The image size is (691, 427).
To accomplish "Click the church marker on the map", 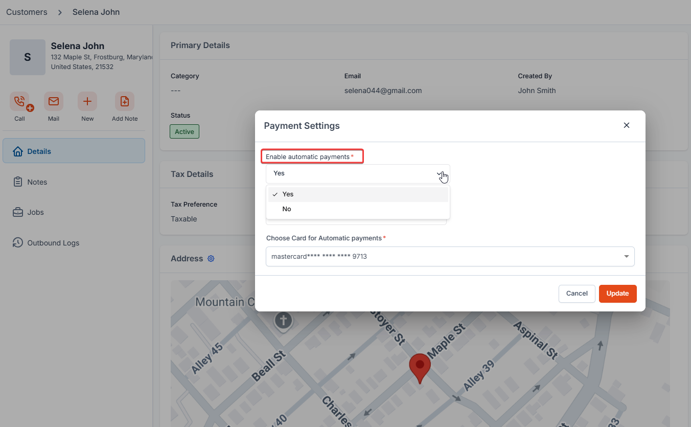I will pos(283,322).
